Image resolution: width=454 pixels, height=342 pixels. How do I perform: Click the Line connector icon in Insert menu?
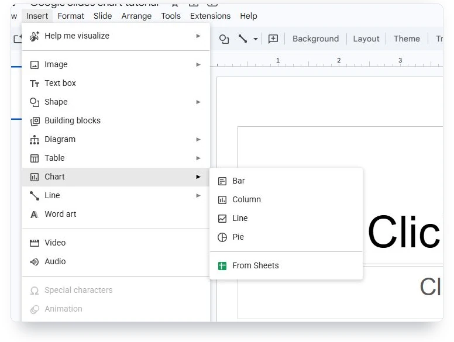[x=35, y=196]
